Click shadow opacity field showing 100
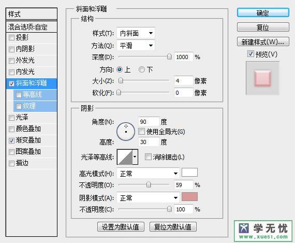 (184, 209)
